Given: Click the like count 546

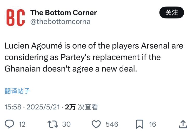Looking at the screenshot, I should tap(112, 124).
